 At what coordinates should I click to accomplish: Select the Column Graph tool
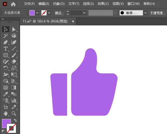point(14,100)
